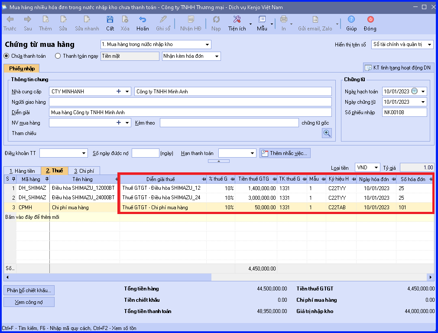The width and height of the screenshot is (438, 333).
Task: Switch to the 1. Hàng tiền tab
Action: point(23,171)
